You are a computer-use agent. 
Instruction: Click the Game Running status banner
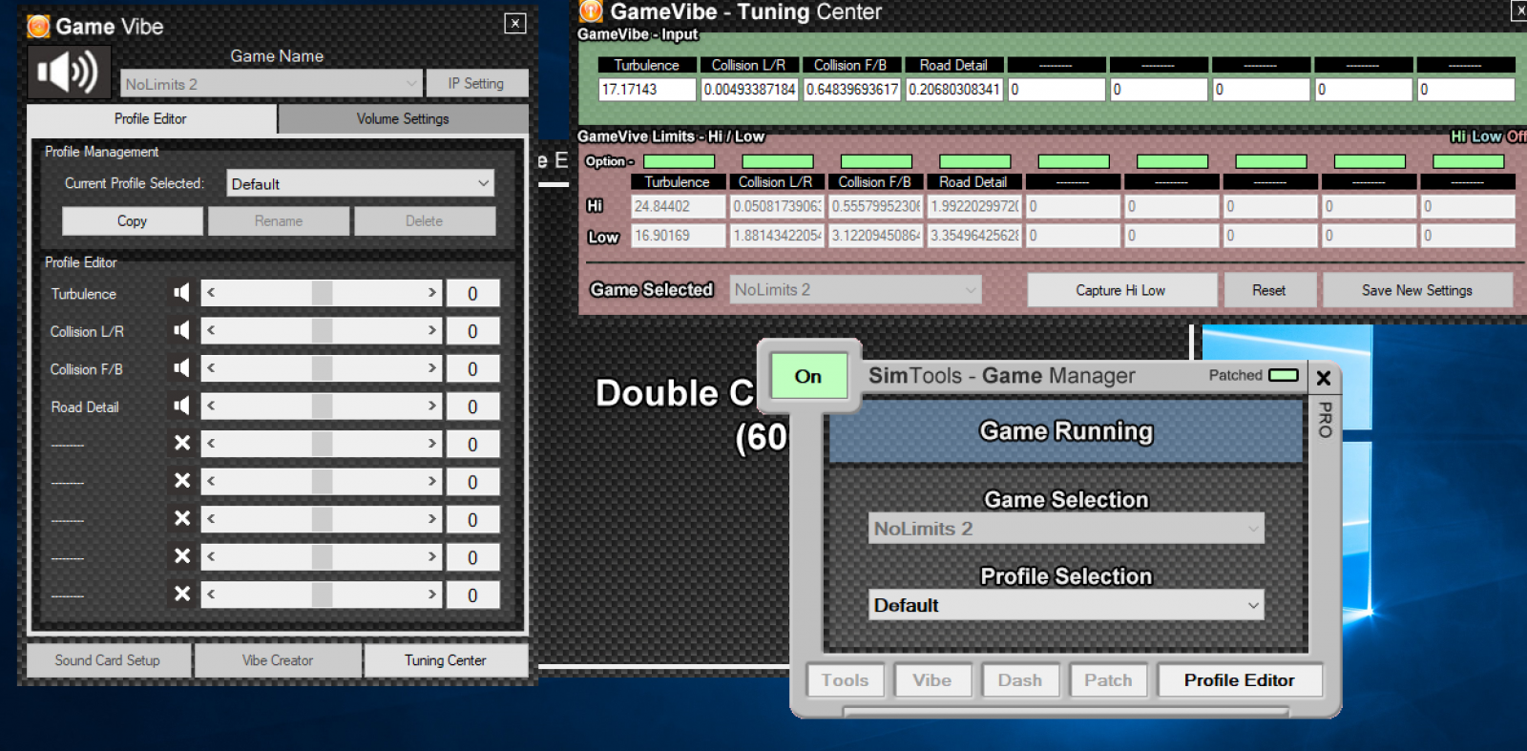click(x=1066, y=431)
